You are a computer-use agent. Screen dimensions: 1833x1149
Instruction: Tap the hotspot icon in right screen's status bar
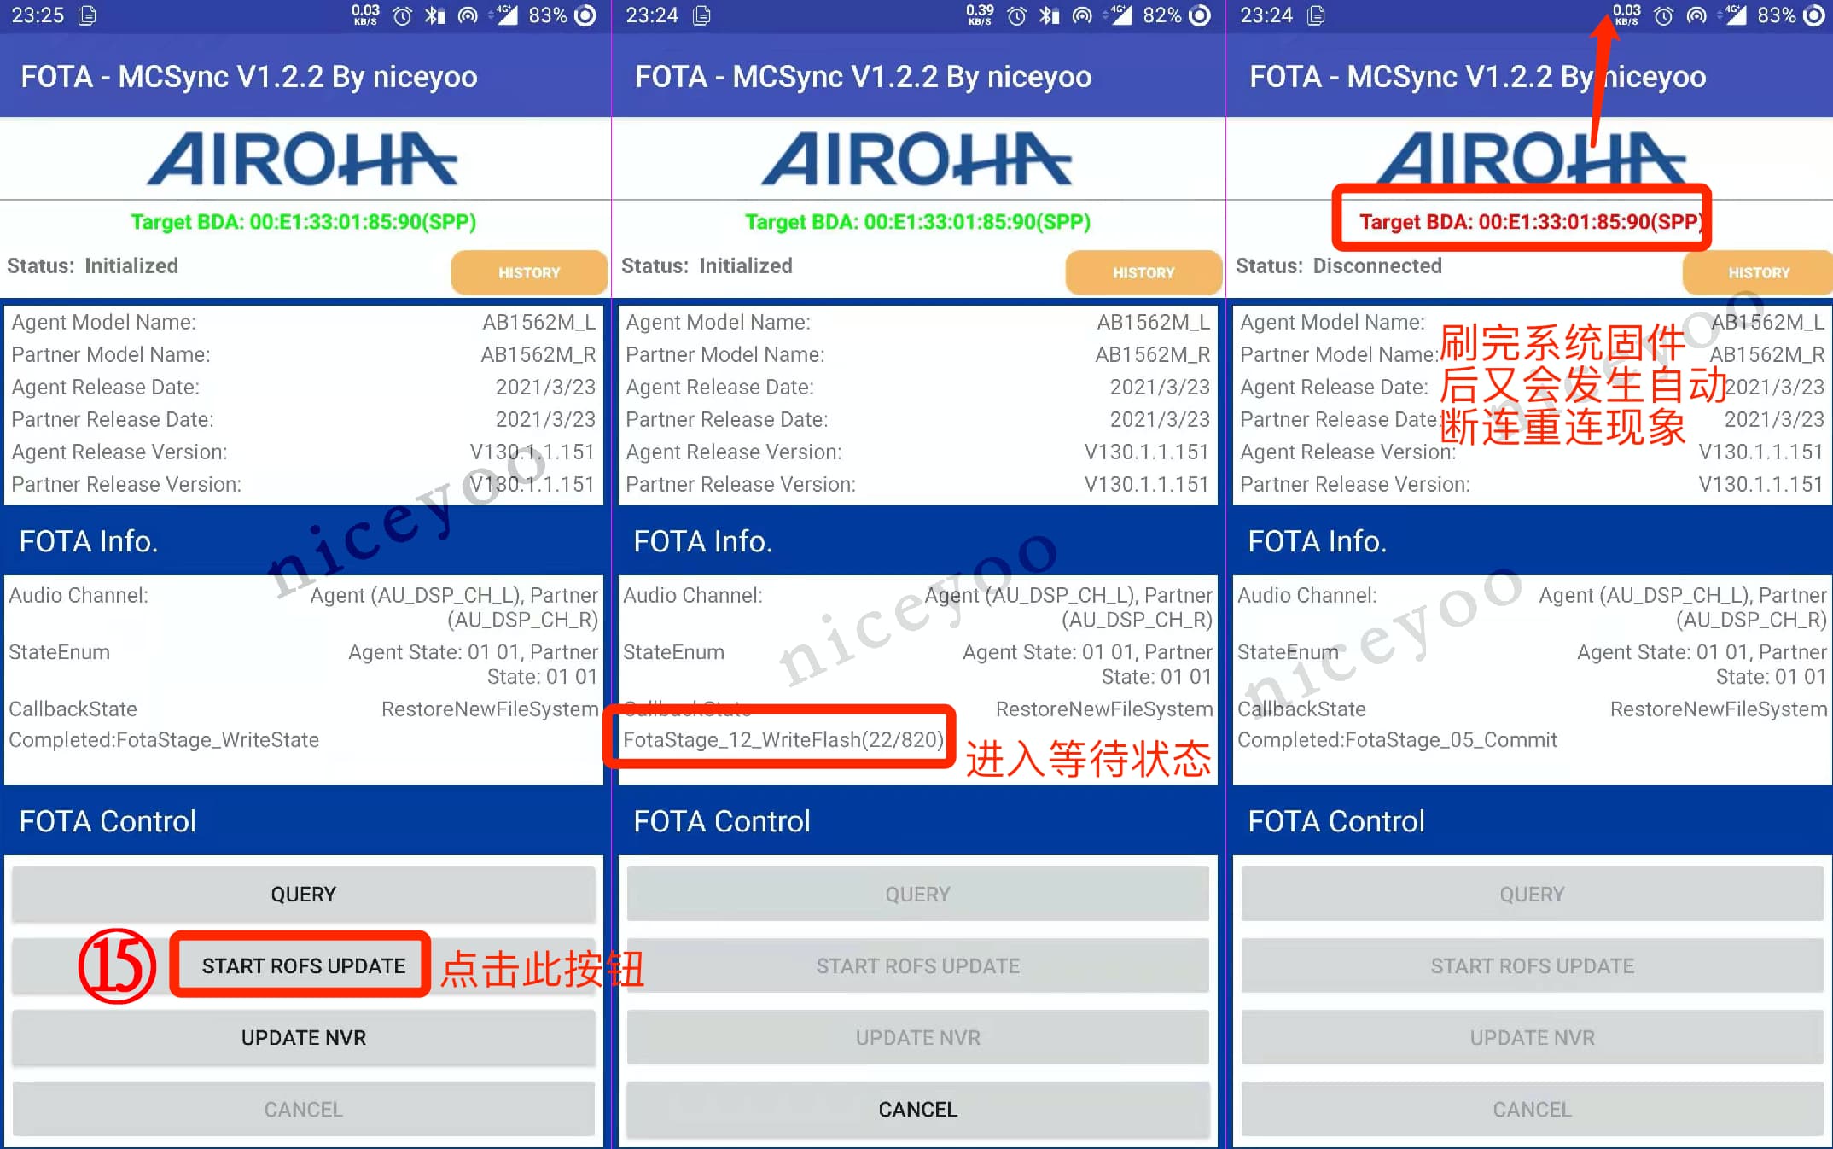(x=1696, y=15)
